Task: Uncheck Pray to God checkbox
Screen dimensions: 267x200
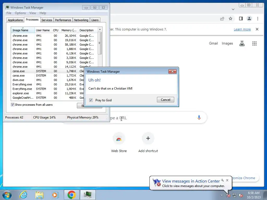Action: tap(91, 100)
